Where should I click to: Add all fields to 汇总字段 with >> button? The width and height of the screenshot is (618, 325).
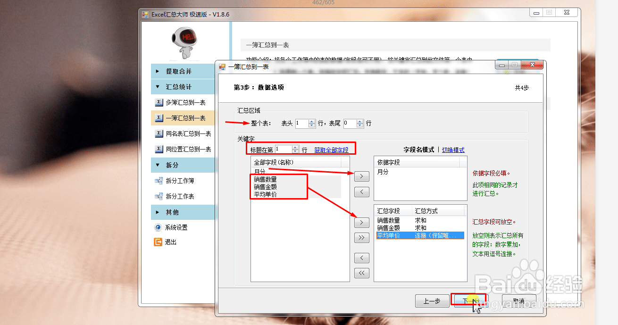tap(361, 238)
